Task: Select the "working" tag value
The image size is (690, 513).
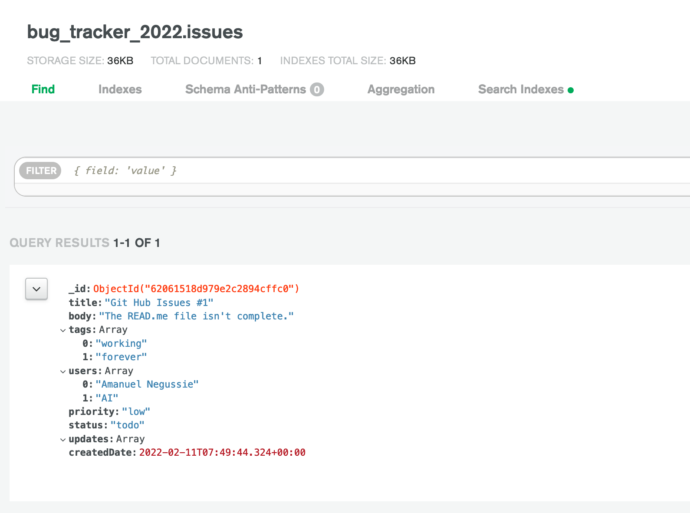Action: (x=121, y=344)
